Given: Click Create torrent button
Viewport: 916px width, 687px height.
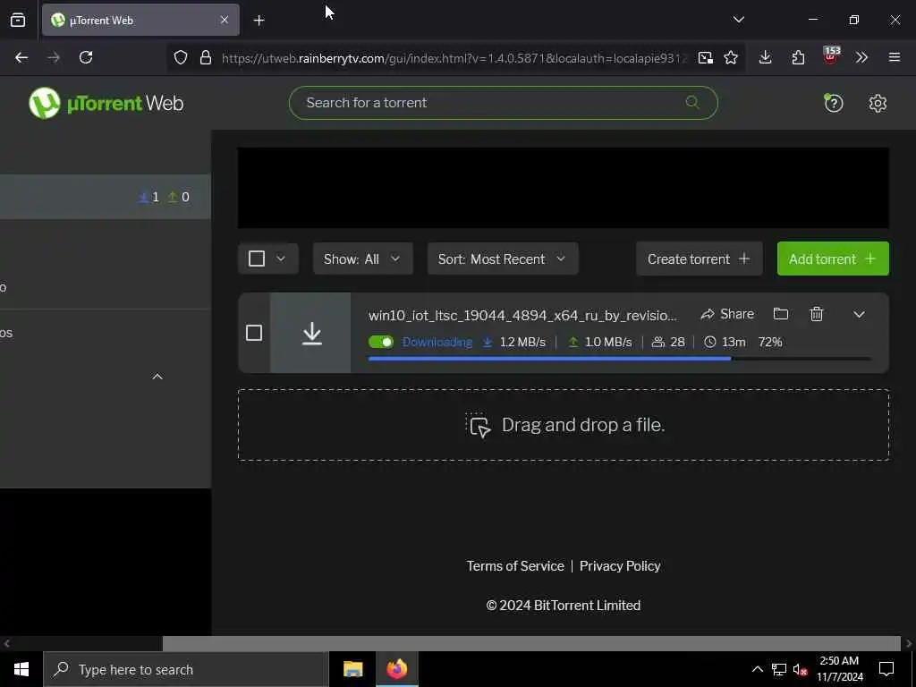Looking at the screenshot, I should click(x=699, y=259).
